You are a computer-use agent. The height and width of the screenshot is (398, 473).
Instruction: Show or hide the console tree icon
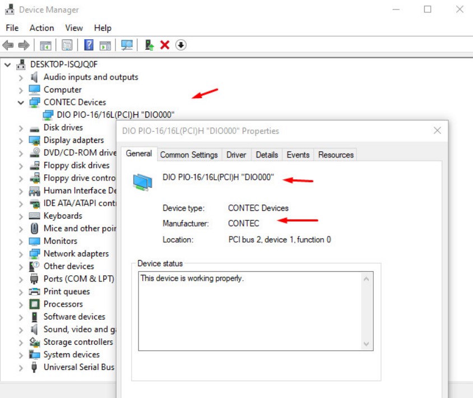click(45, 45)
